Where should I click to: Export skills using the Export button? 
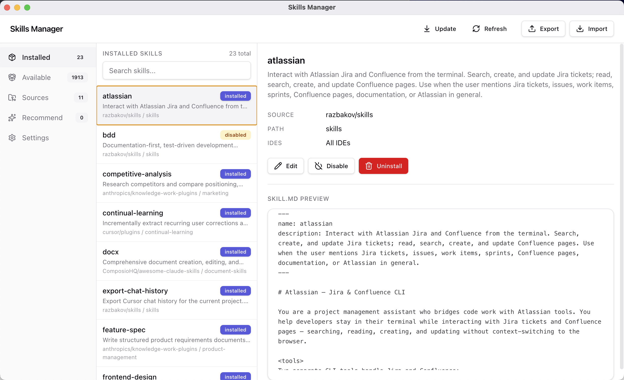click(543, 29)
